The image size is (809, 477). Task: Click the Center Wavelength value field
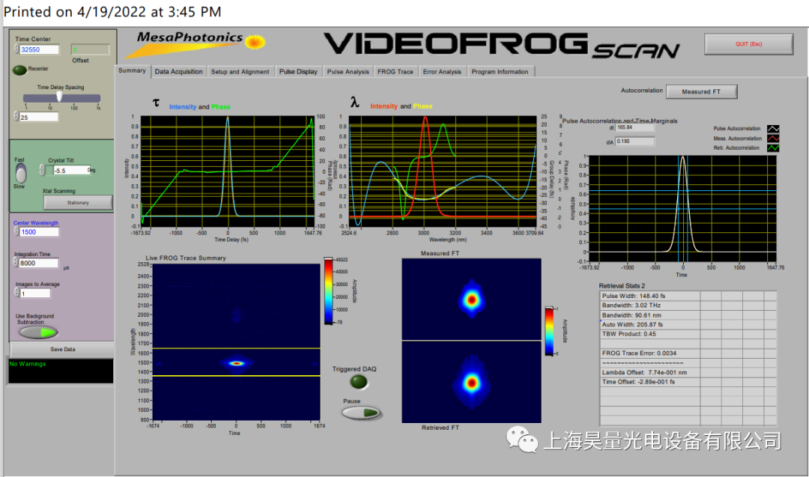tap(39, 232)
